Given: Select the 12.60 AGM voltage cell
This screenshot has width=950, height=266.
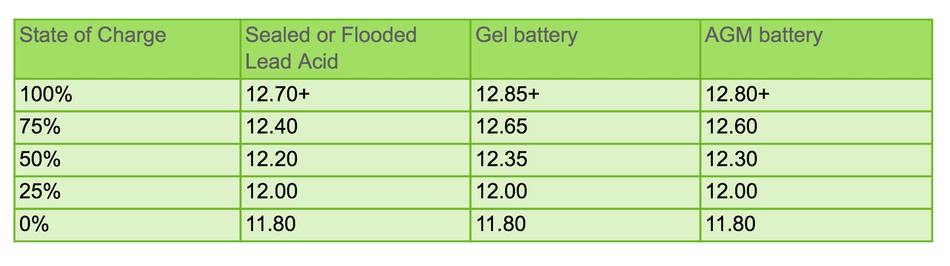Looking at the screenshot, I should pyautogui.click(x=816, y=127).
